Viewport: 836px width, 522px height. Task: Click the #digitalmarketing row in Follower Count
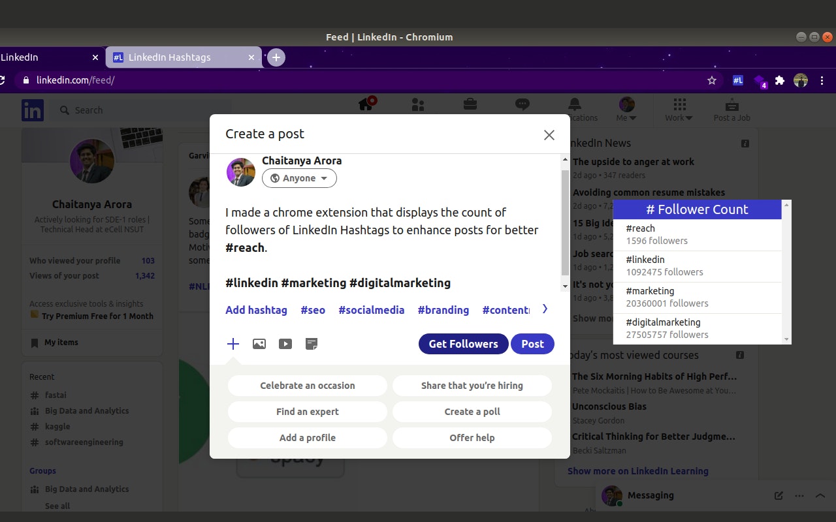697,329
